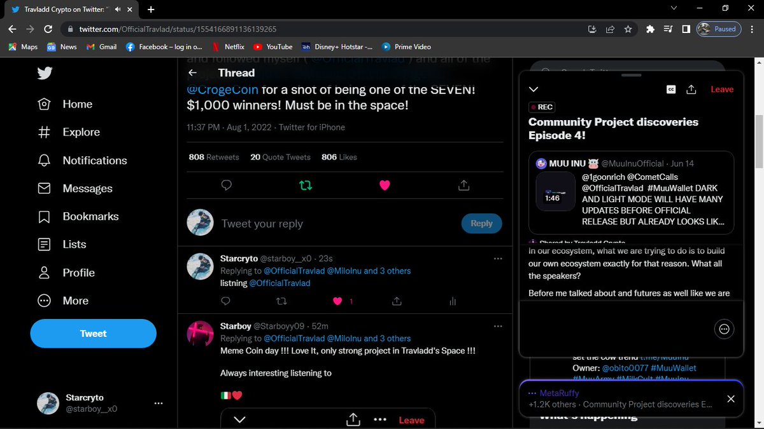This screenshot has width=764, height=429.
Task: Share the Space from panel header
Action: coord(691,90)
